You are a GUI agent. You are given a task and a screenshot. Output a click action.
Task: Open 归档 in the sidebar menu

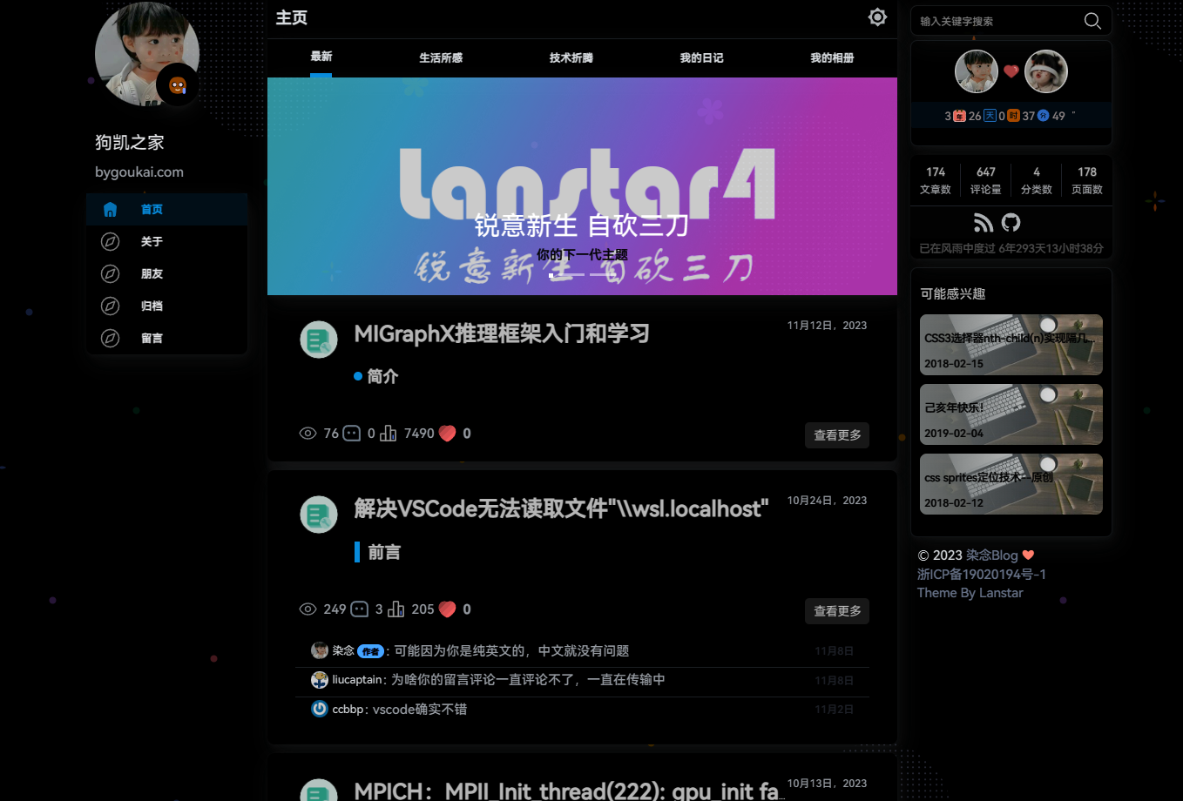tap(152, 306)
